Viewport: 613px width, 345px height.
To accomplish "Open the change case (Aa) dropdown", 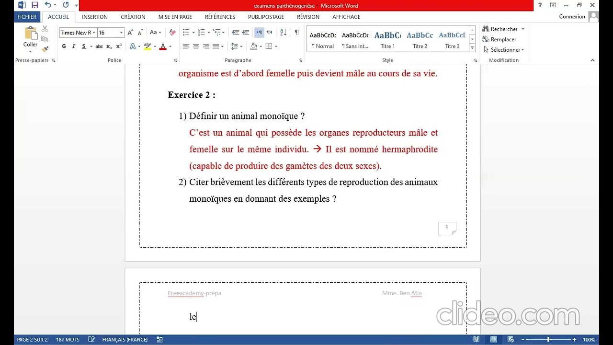I will 156,33.
